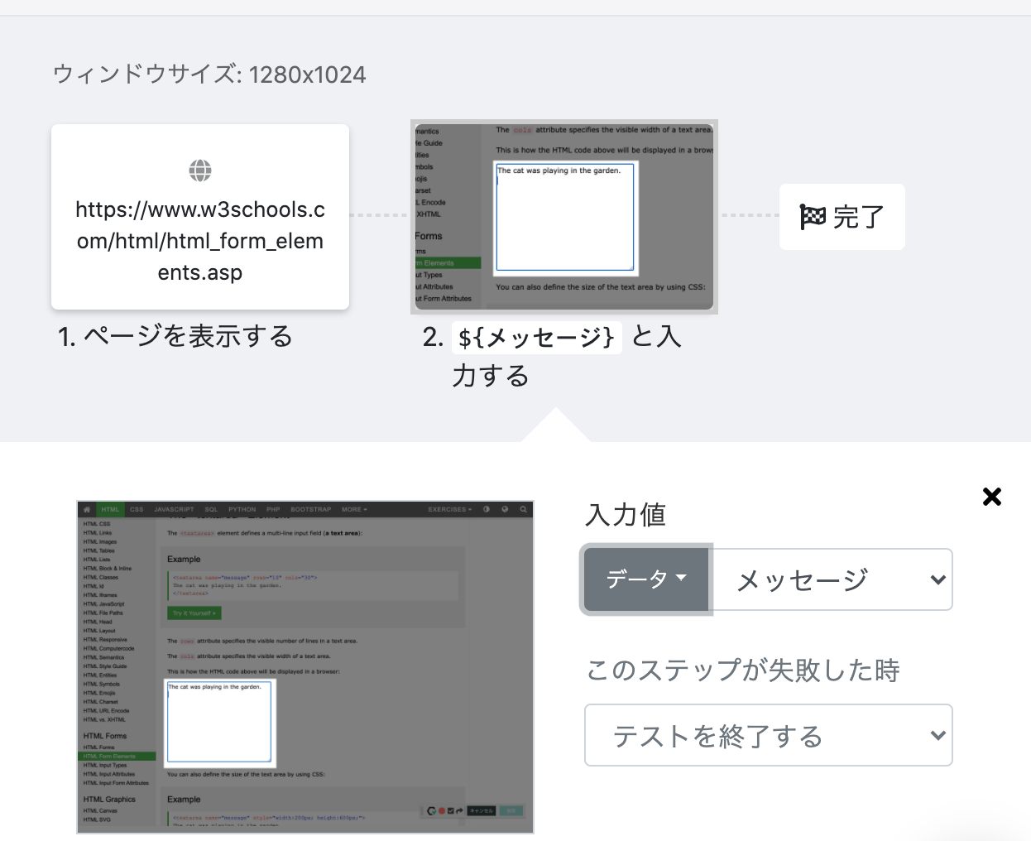Viewport: 1031px width, 841px height.
Task: Click the highlighted textarea in the large screenshot
Action: tap(219, 723)
